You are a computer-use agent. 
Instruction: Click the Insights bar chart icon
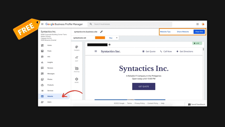pyautogui.click(x=42, y=62)
